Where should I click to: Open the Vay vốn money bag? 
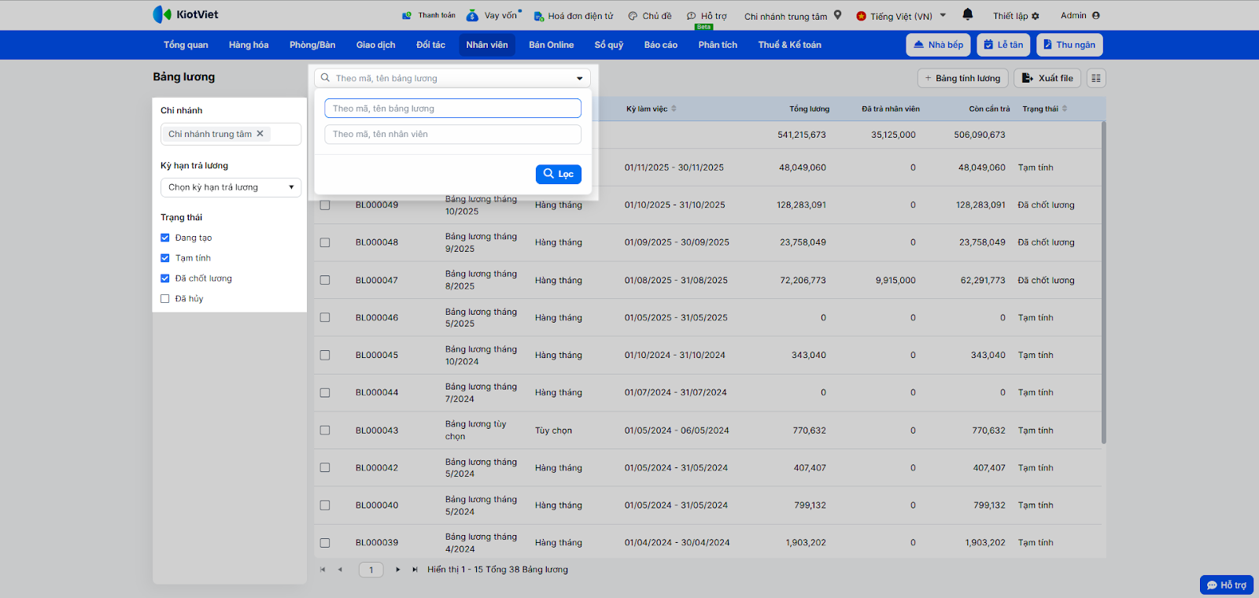point(472,16)
